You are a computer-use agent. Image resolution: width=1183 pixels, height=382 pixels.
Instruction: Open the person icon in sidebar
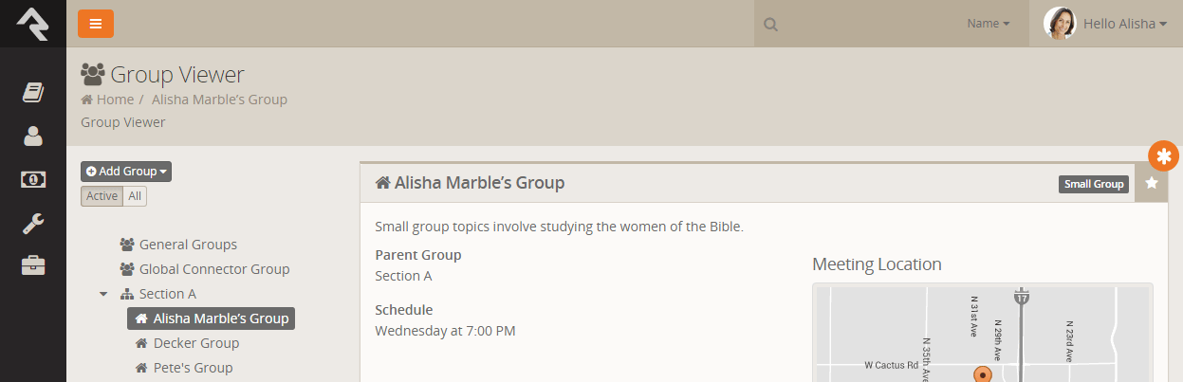pyautogui.click(x=33, y=136)
